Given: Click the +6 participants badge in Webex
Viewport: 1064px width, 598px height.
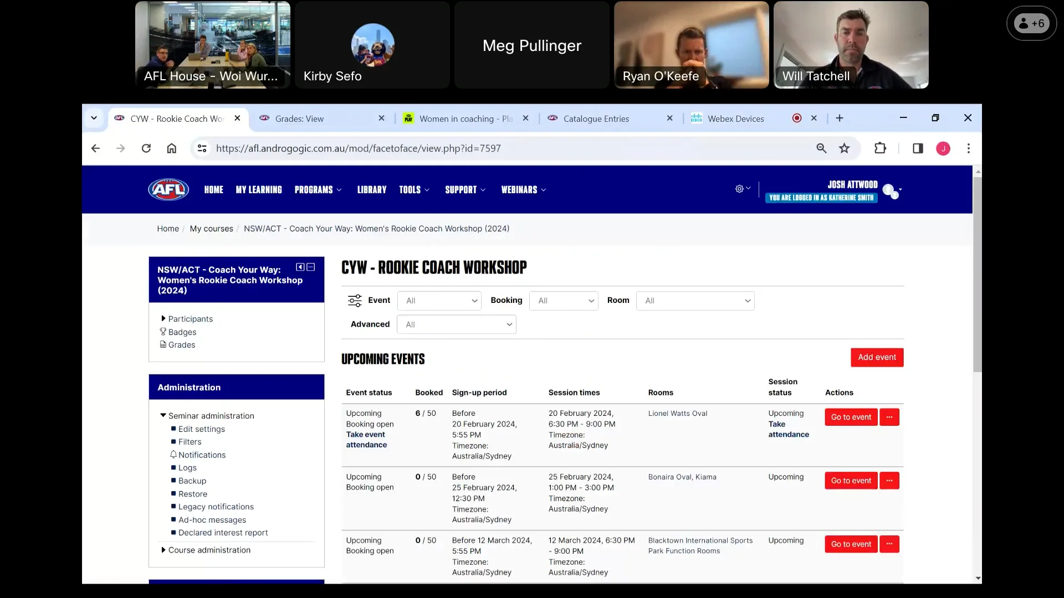Looking at the screenshot, I should 1031,23.
